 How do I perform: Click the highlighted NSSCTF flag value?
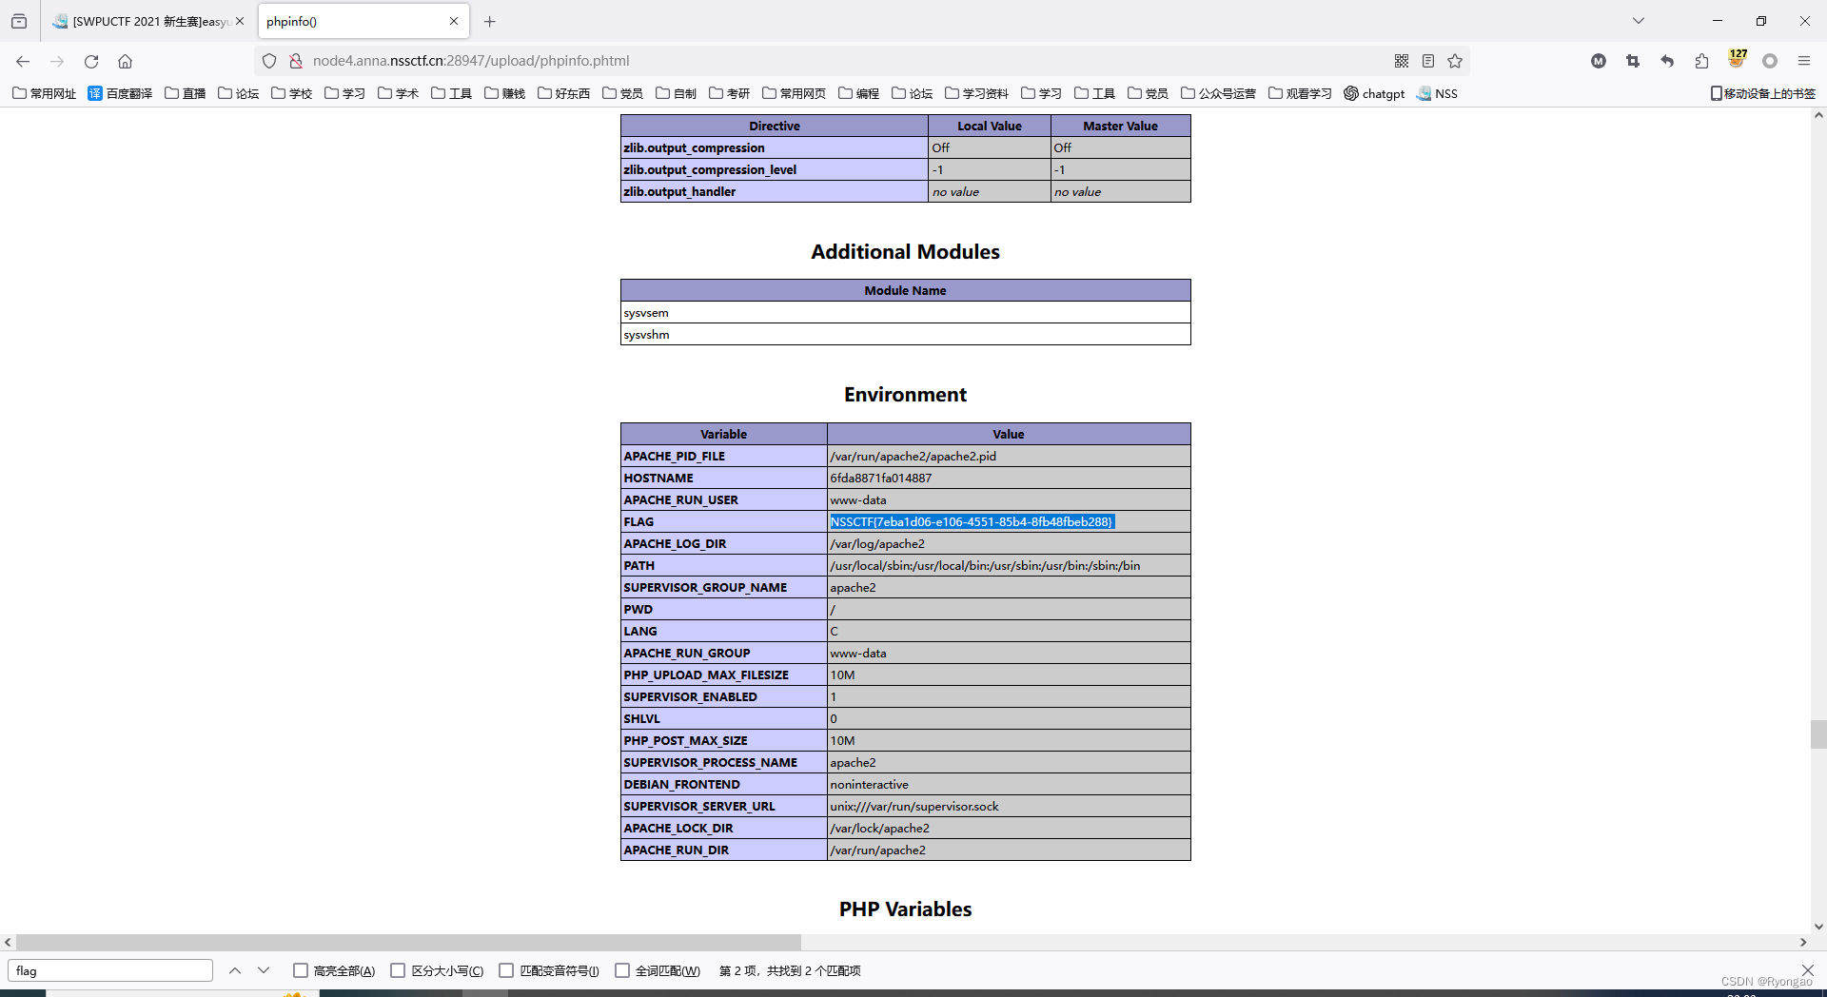coord(972,521)
